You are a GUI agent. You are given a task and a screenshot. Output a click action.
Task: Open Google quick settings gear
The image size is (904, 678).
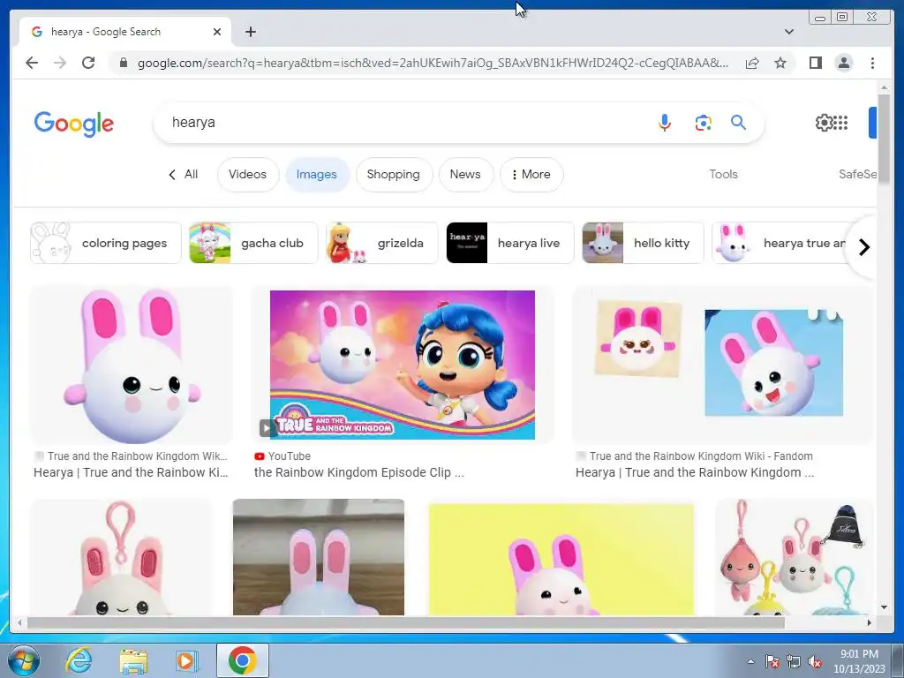click(824, 122)
